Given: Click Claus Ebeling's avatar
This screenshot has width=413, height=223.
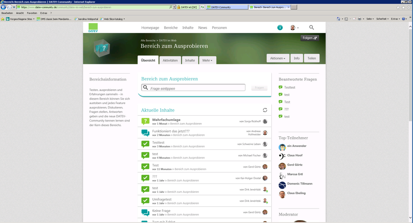Looking at the screenshot, I should tap(282, 195).
